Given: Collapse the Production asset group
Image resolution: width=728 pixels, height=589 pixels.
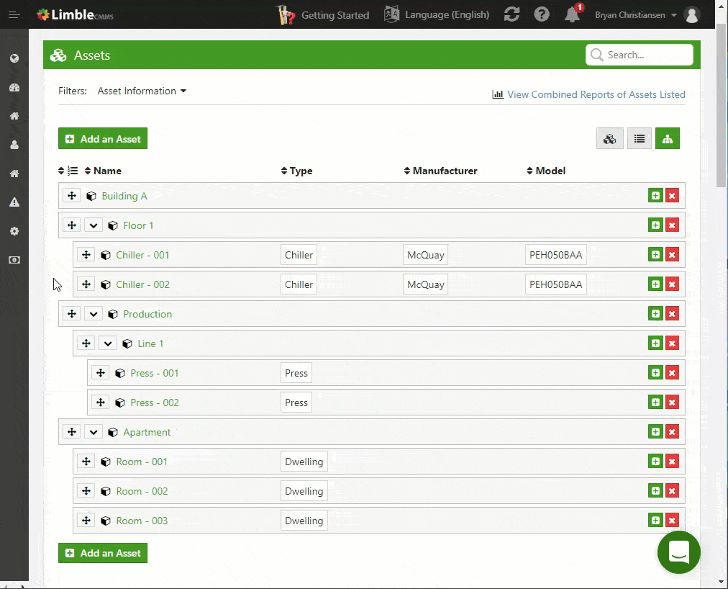Looking at the screenshot, I should pyautogui.click(x=93, y=313).
